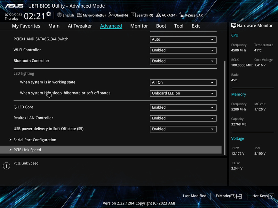The height and width of the screenshot is (208, 278).
Task: Open Onboard LED on dropdown
Action: (x=183, y=93)
